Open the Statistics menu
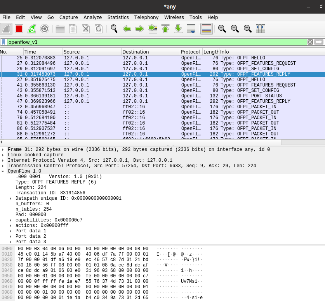The height and width of the screenshot is (301, 325). point(118,17)
